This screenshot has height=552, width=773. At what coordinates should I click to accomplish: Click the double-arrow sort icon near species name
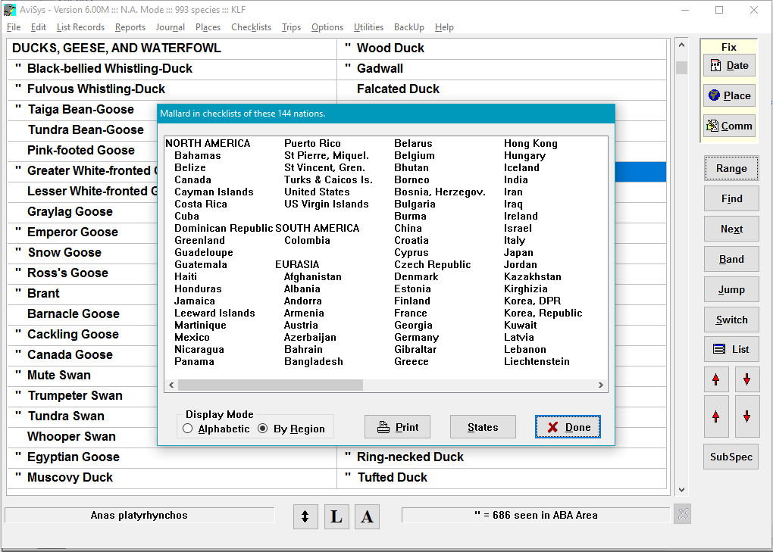click(305, 516)
